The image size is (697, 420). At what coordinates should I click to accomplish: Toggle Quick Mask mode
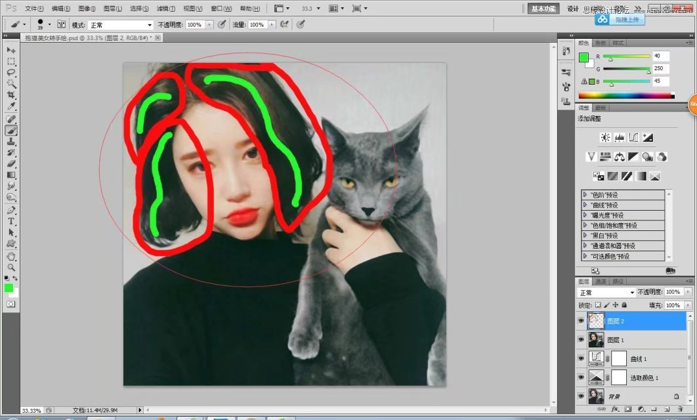tap(11, 304)
